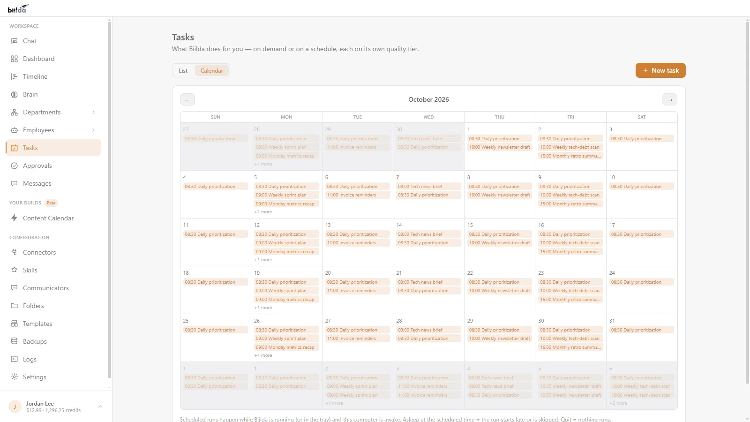Open the Backups database icon
This screenshot has width=750, height=422.
(x=14, y=341)
